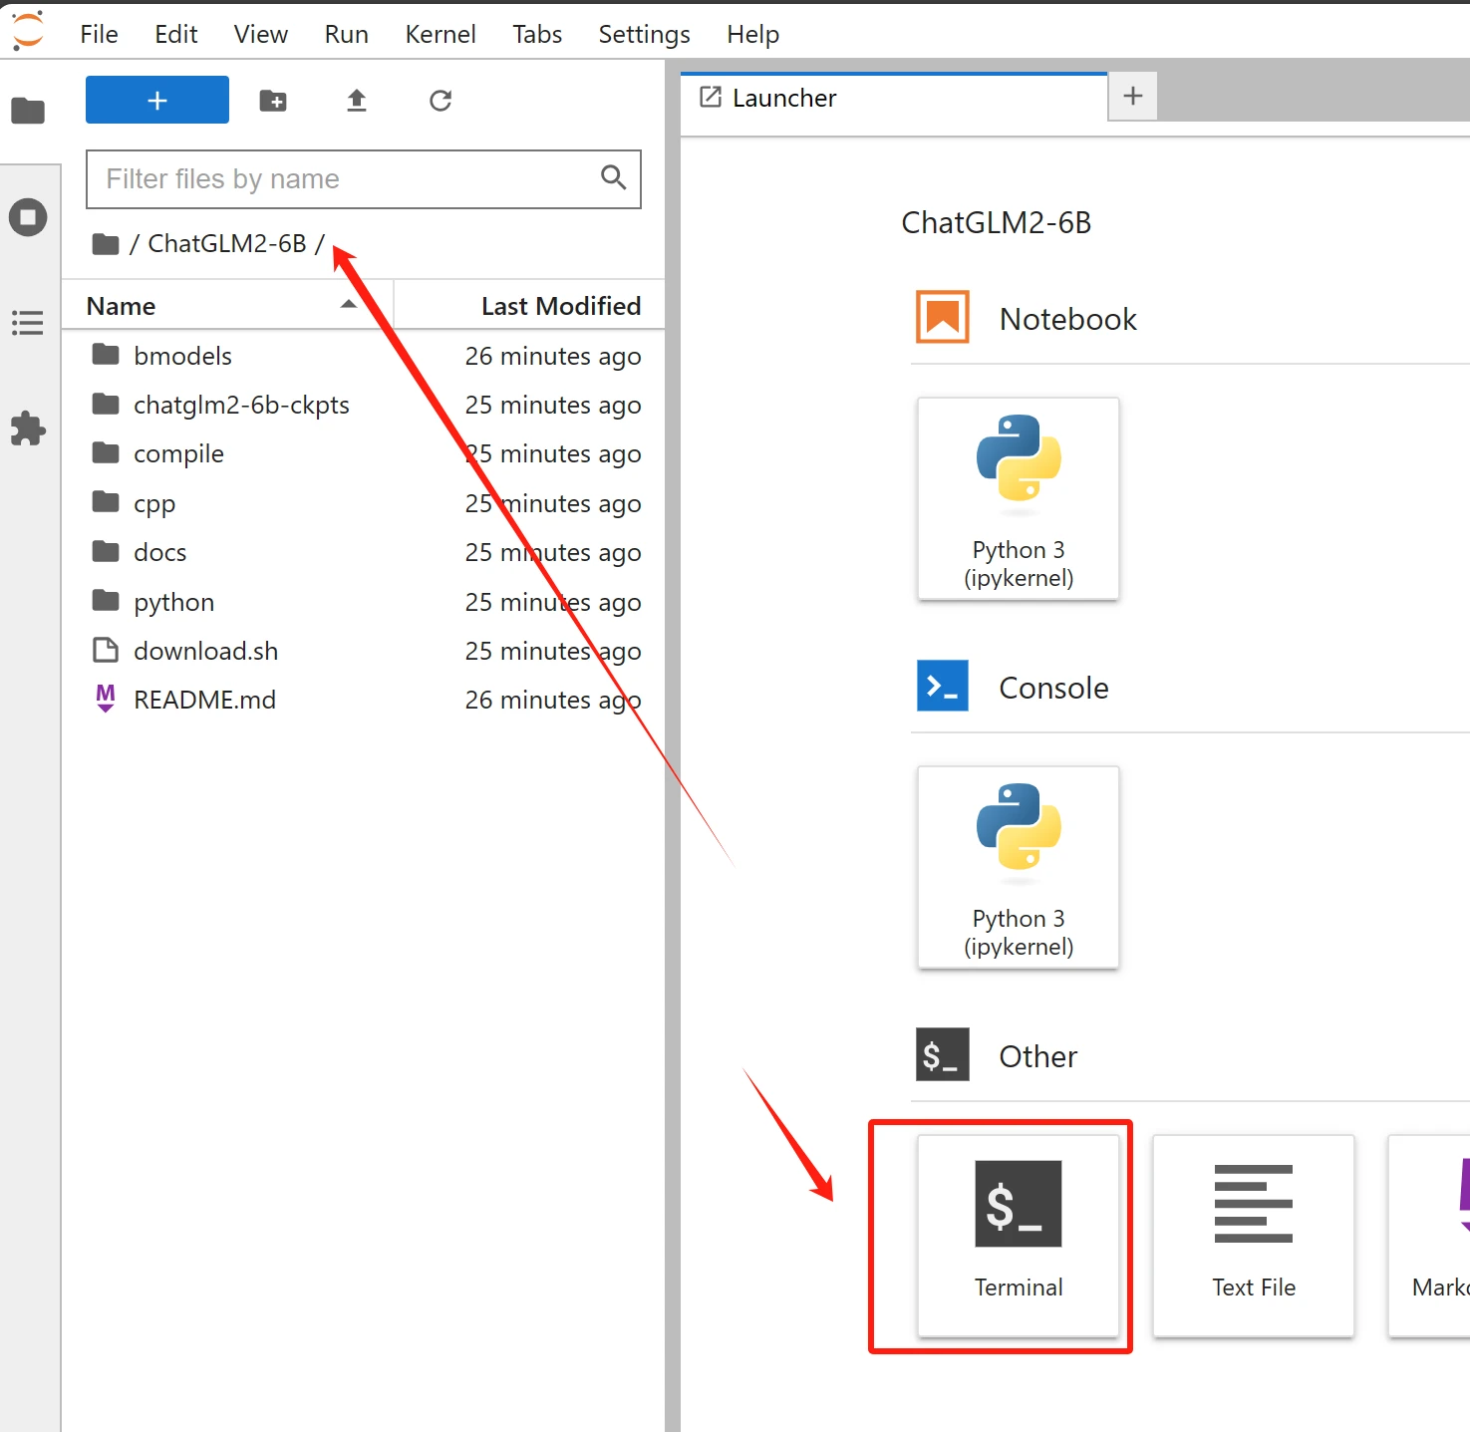This screenshot has width=1470, height=1432.
Task: Click the New Folder toolbar icon
Action: tap(273, 101)
